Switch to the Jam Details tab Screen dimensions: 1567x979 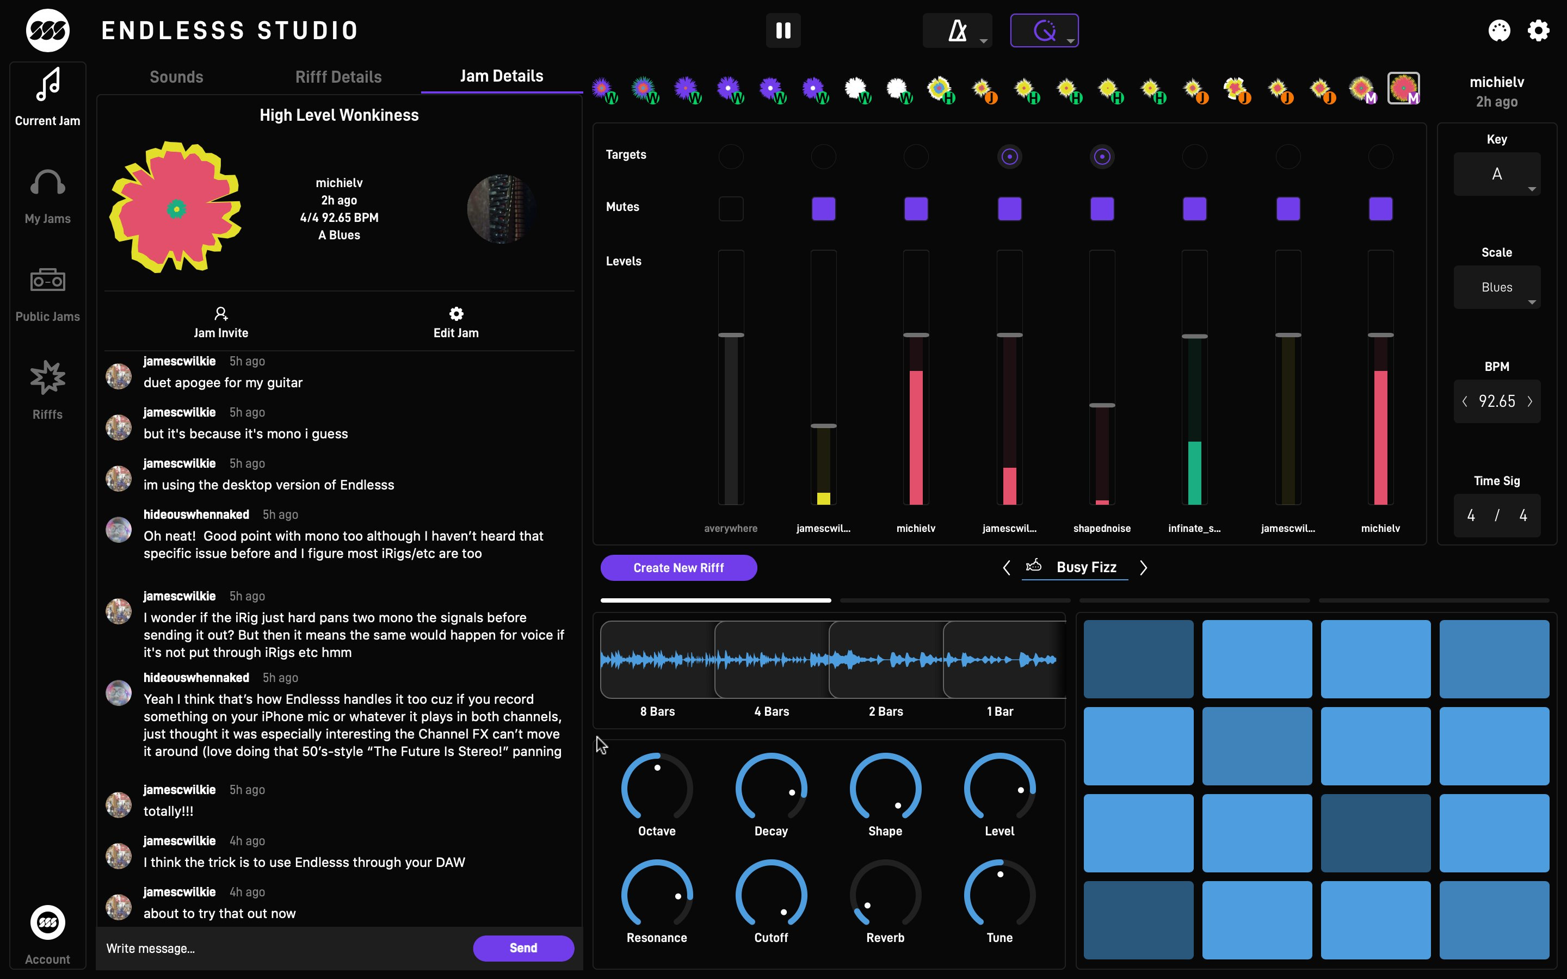[x=502, y=76]
